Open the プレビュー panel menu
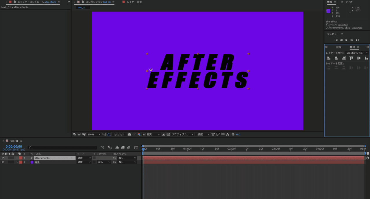The width and height of the screenshot is (370, 199). click(x=342, y=34)
